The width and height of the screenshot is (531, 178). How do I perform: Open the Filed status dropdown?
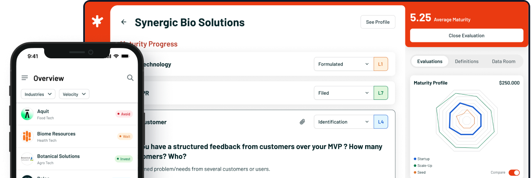pyautogui.click(x=344, y=93)
